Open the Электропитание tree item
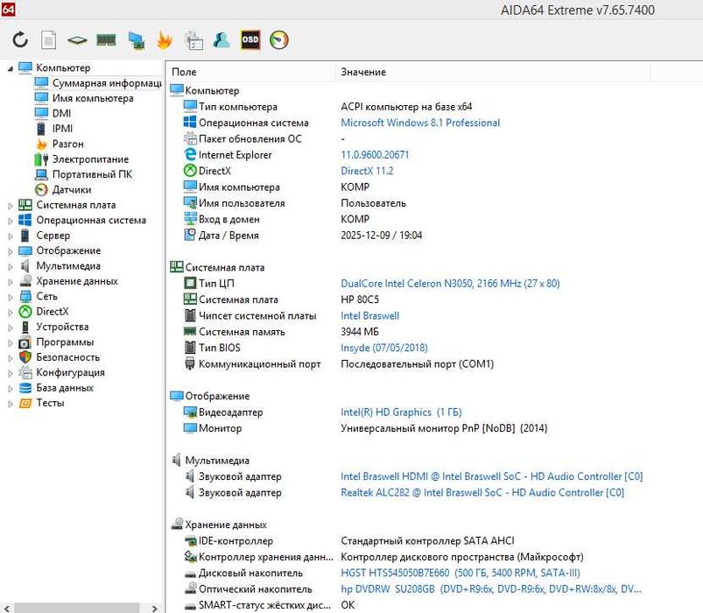 [x=90, y=159]
